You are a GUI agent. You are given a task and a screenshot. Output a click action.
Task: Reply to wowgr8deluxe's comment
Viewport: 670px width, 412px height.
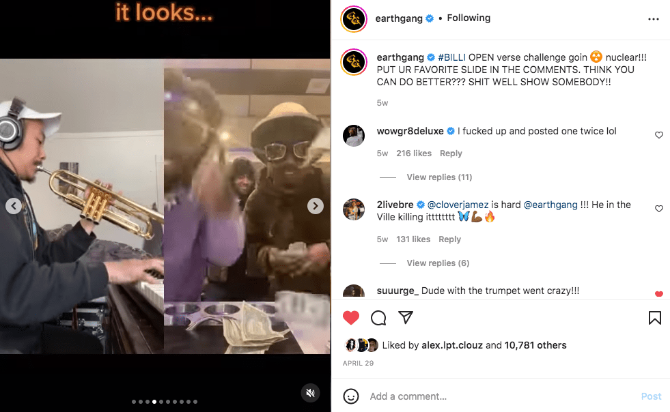coord(451,153)
